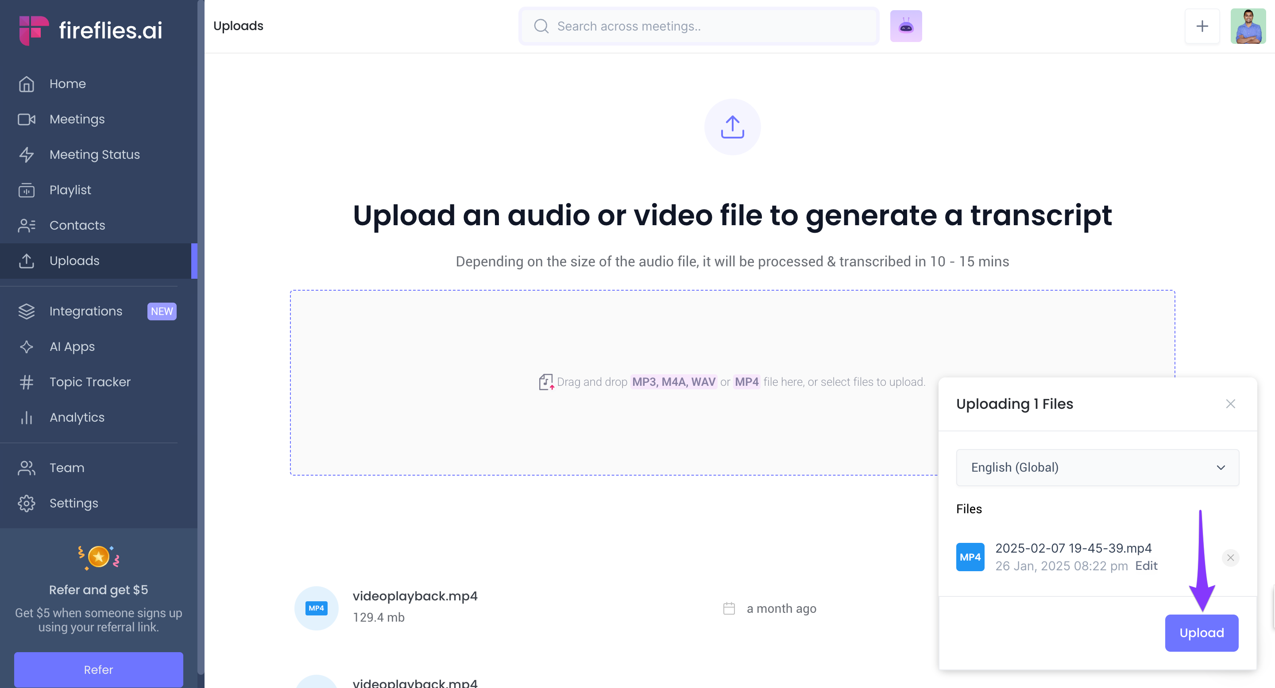The width and height of the screenshot is (1275, 688).
Task: Close the Uploading 1 Files panel
Action: tap(1230, 404)
